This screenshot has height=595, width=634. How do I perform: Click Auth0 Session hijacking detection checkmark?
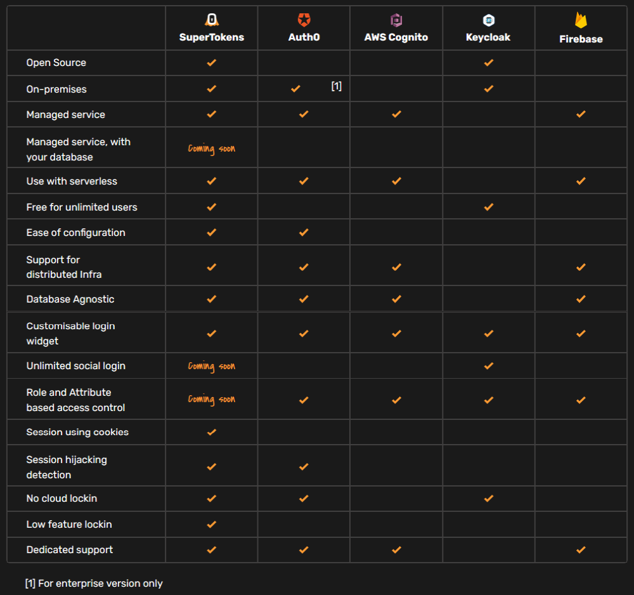tap(304, 466)
